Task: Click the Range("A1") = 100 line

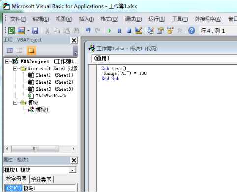Action: coord(125,73)
